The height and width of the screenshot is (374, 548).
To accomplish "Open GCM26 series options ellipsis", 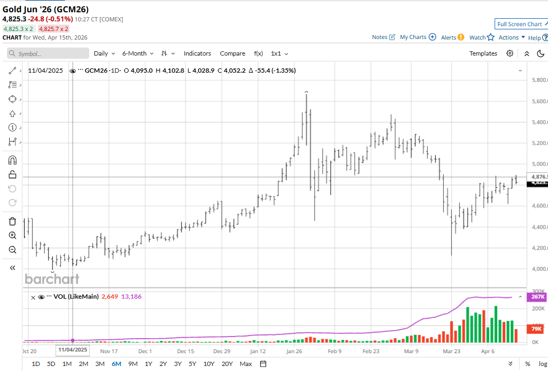I will 81,70.
